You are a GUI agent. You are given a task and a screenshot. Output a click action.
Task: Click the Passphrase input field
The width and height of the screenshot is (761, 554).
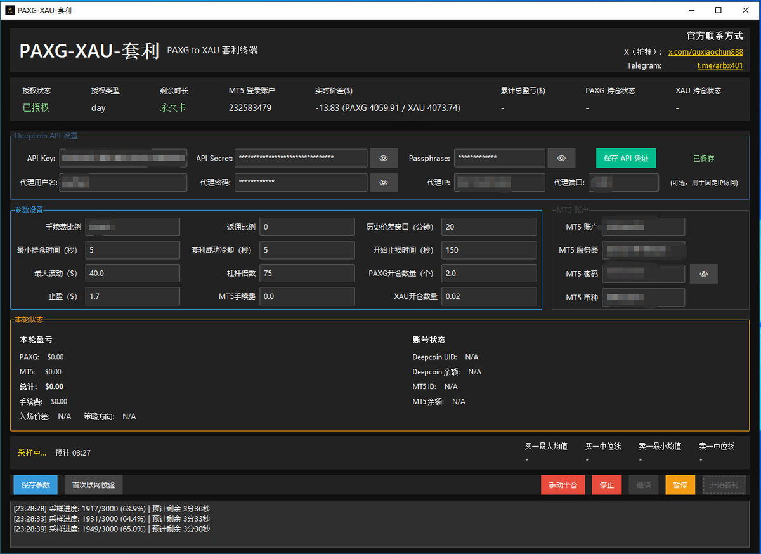click(499, 158)
